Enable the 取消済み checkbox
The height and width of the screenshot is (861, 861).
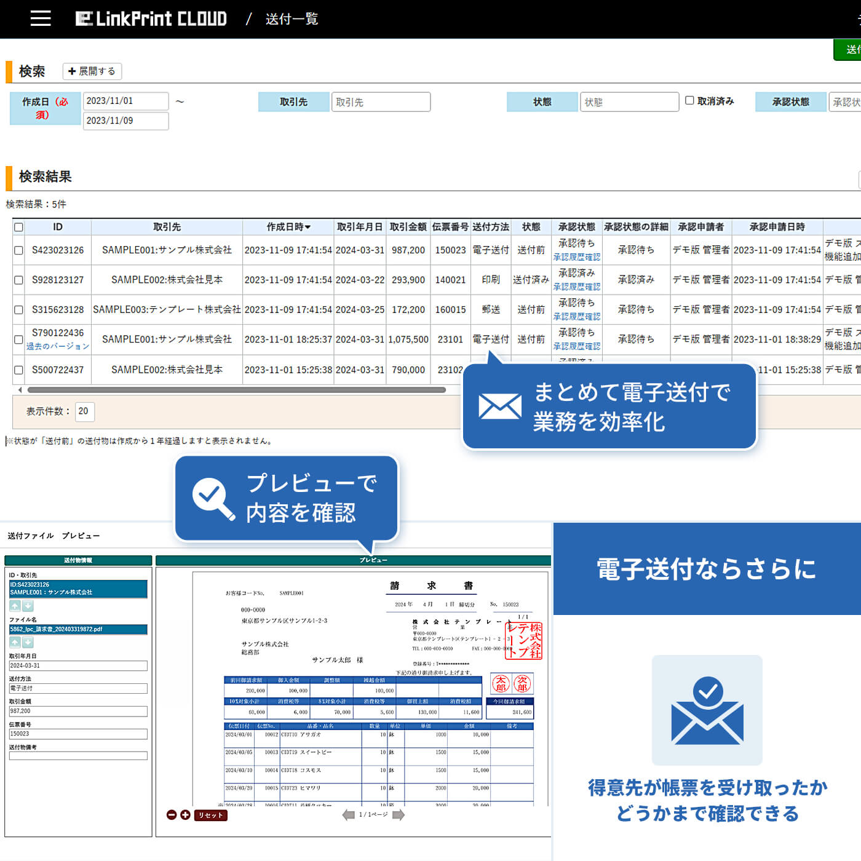point(689,100)
